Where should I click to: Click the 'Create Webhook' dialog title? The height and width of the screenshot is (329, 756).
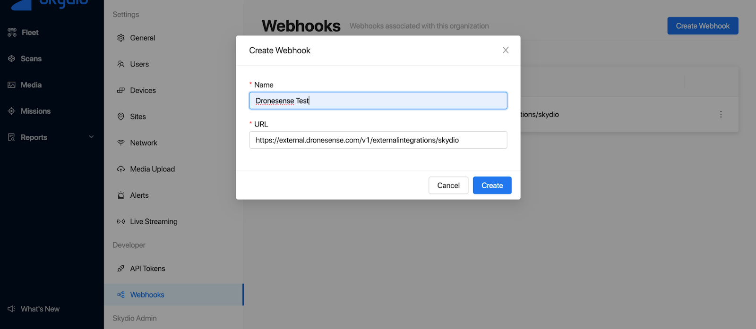(x=280, y=51)
